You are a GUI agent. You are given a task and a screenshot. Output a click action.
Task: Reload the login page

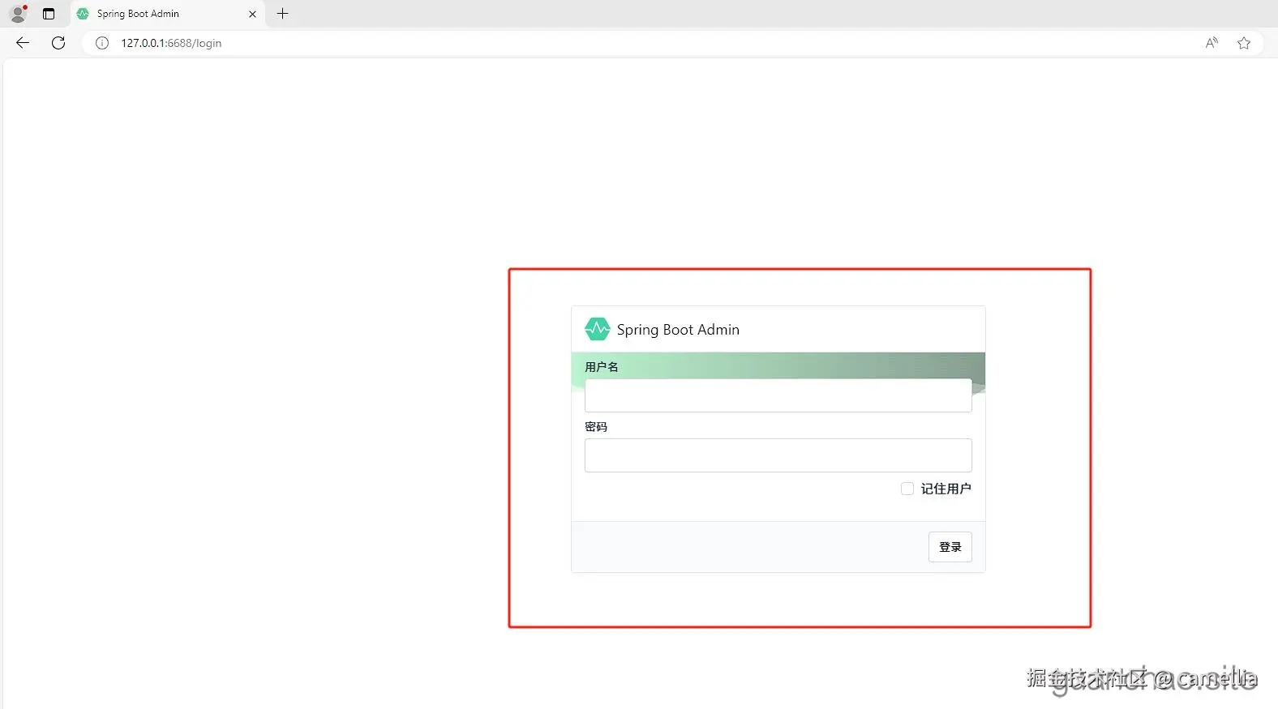[x=58, y=43]
